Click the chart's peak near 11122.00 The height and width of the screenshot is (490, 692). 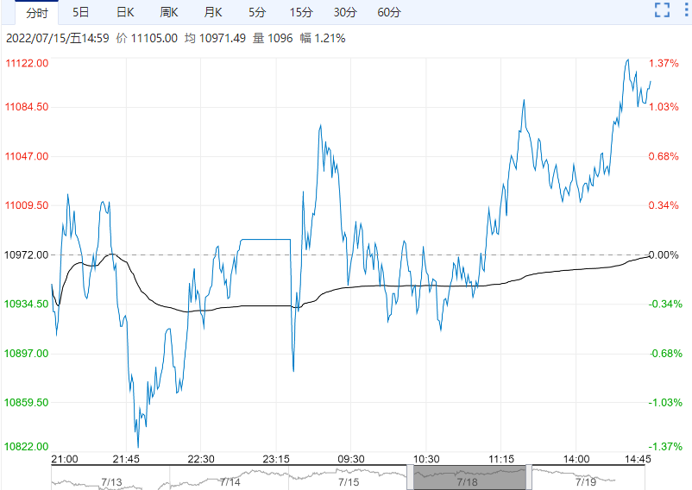pyautogui.click(x=627, y=60)
